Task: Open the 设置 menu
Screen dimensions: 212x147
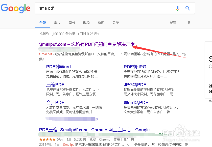Action: (173, 22)
